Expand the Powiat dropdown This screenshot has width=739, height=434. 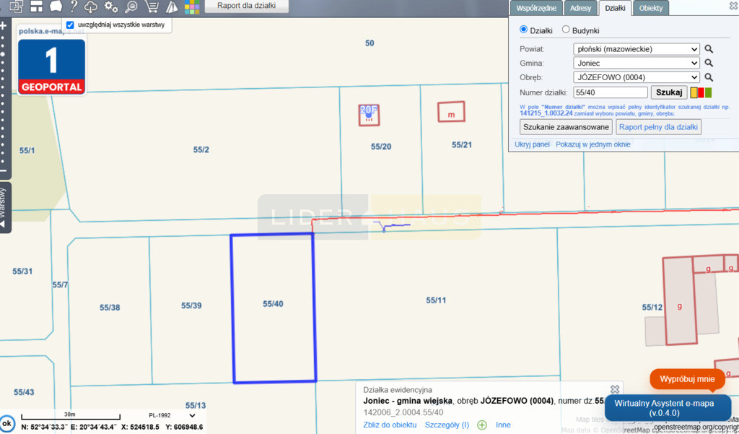click(x=637, y=49)
